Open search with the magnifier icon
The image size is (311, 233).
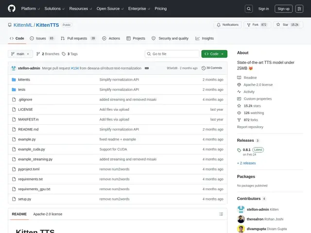249,9
